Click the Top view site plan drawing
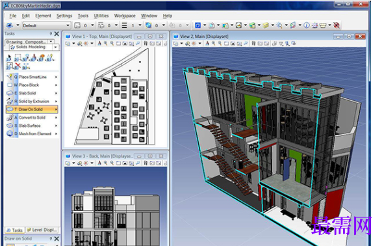Image resolution: width=384 pixels, height=246 pixels. (115, 96)
